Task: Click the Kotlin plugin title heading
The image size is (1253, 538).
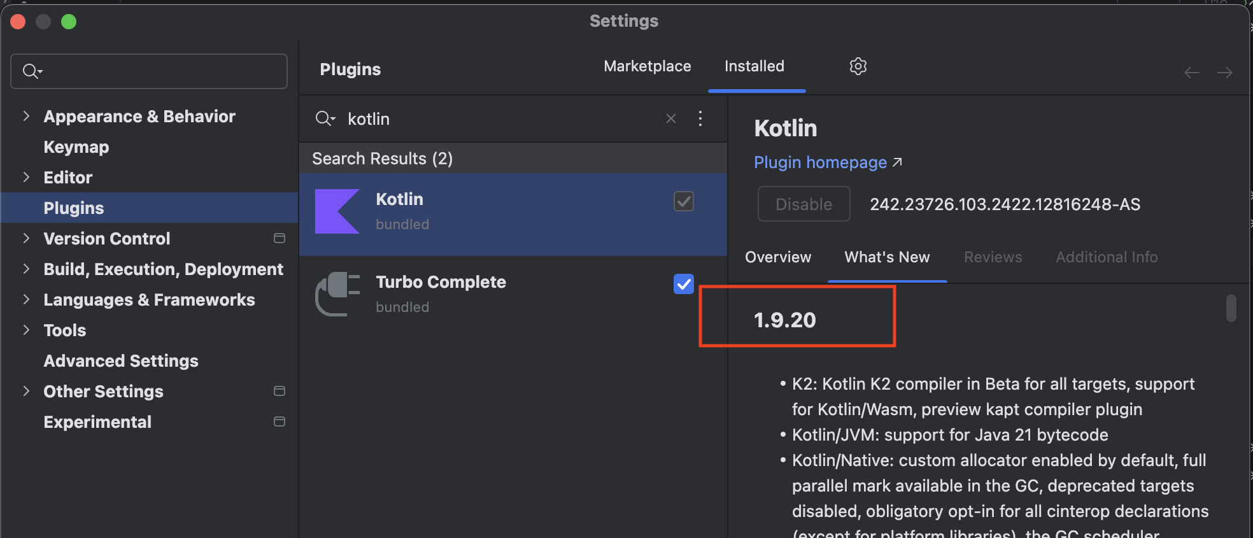Action: tap(786, 128)
